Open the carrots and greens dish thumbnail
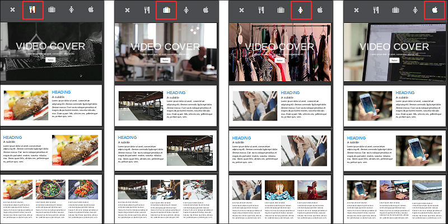The image size is (448, 224). tap(83, 189)
